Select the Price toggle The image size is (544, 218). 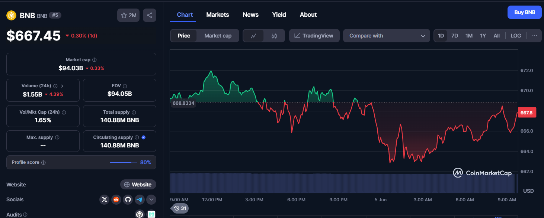(x=184, y=36)
